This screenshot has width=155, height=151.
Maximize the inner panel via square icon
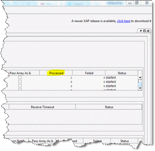tap(144, 31)
